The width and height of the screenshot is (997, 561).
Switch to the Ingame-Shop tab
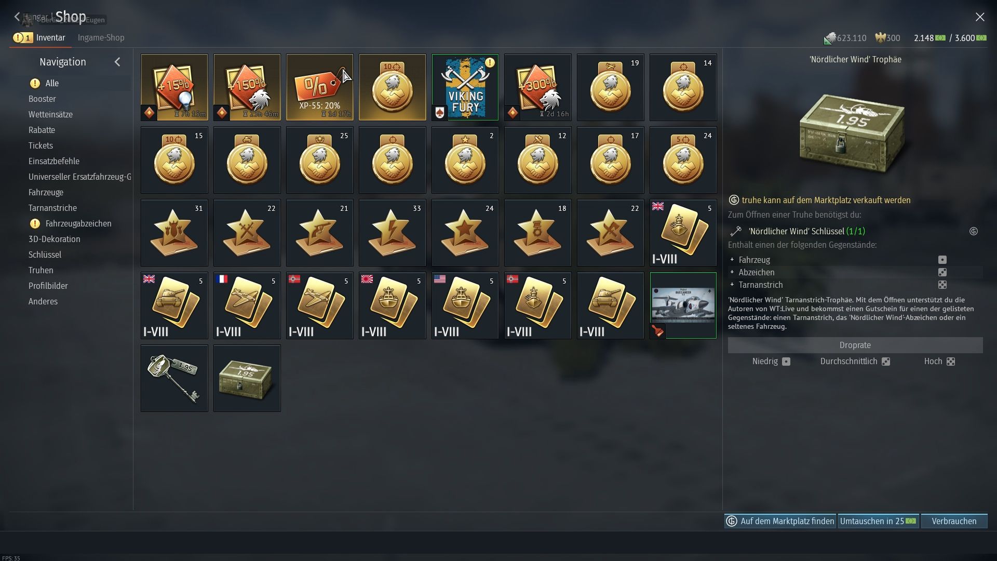tap(101, 37)
